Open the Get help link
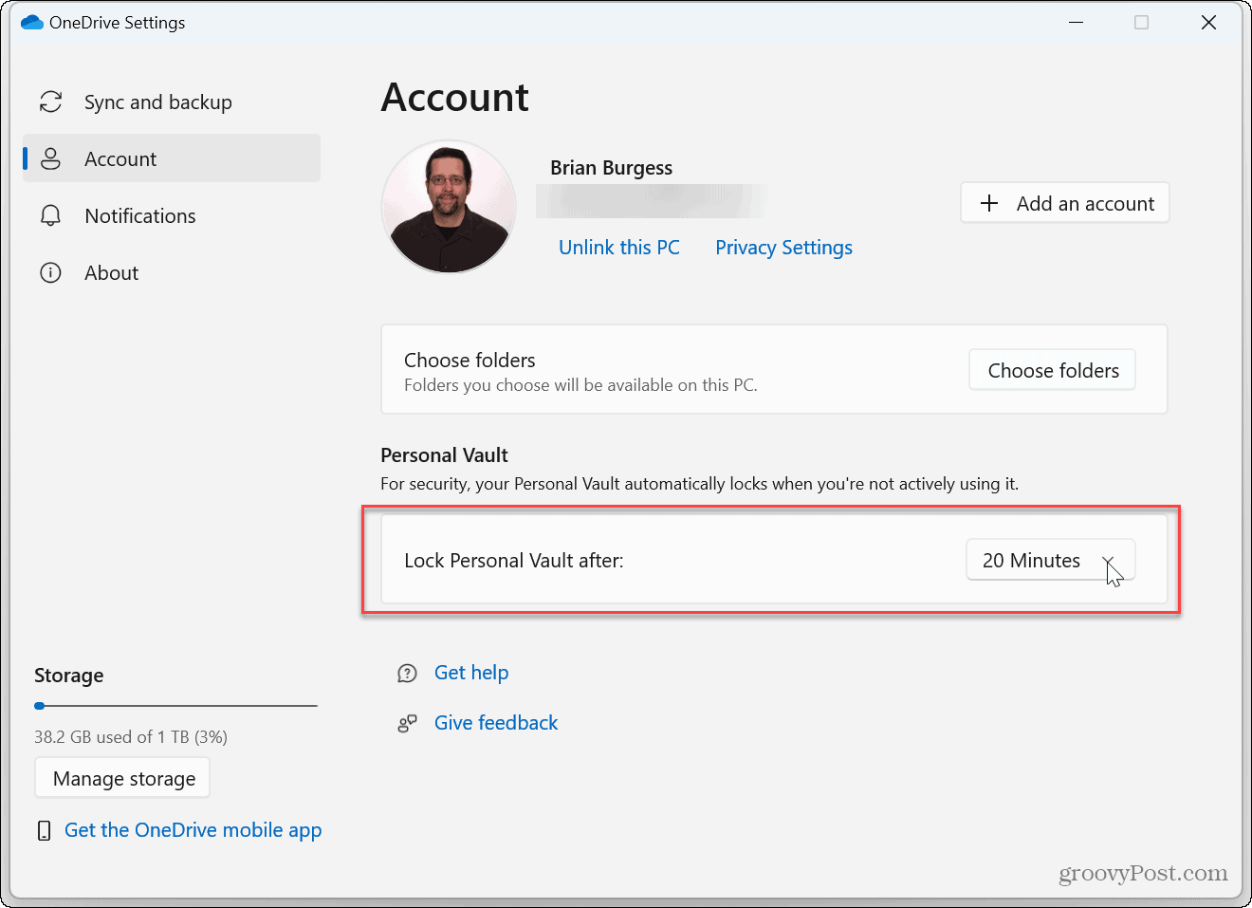 471,673
